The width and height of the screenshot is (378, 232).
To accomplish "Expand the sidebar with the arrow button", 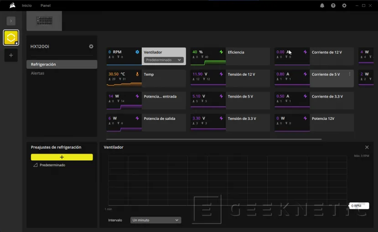I will point(11,21).
